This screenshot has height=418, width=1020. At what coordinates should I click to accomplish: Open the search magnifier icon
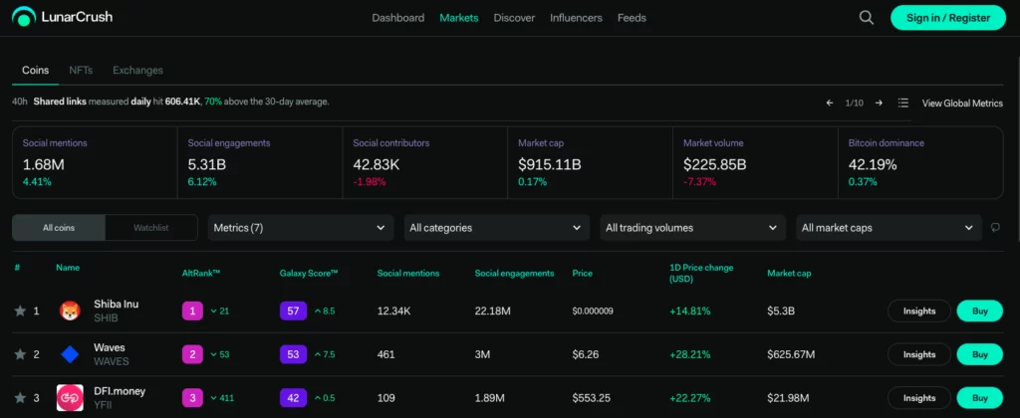866,18
